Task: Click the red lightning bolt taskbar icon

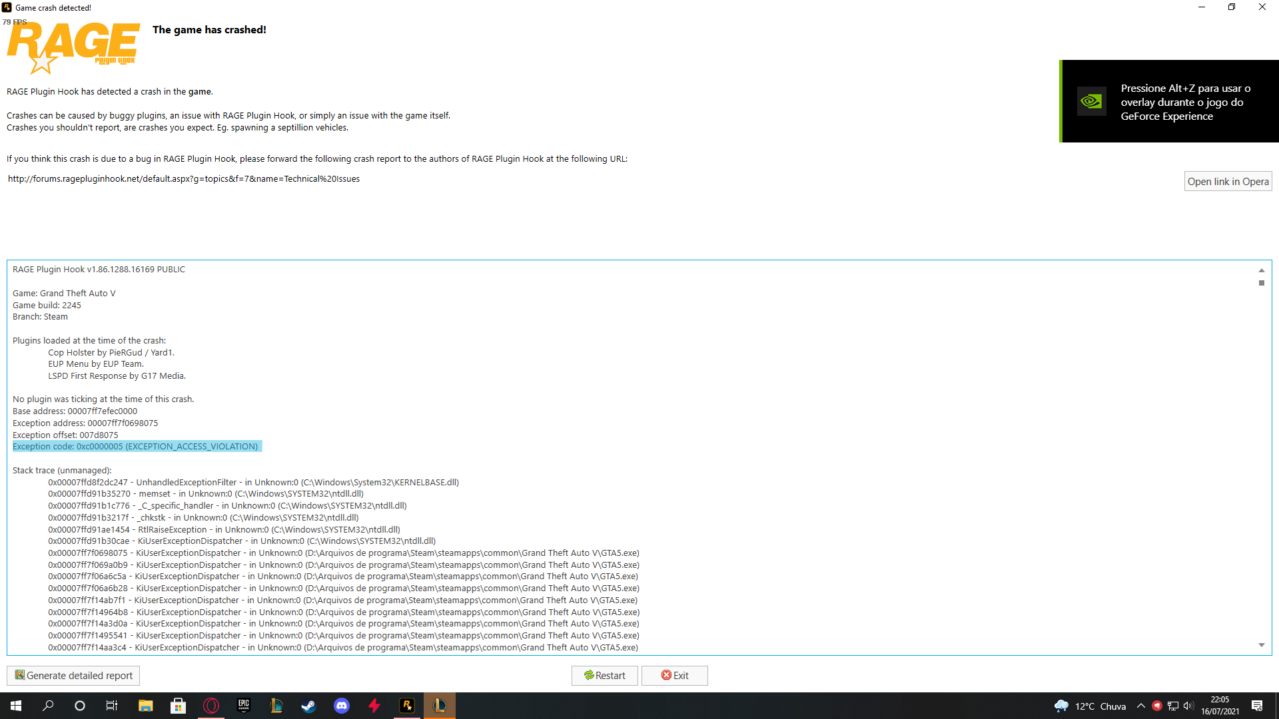Action: (x=374, y=706)
